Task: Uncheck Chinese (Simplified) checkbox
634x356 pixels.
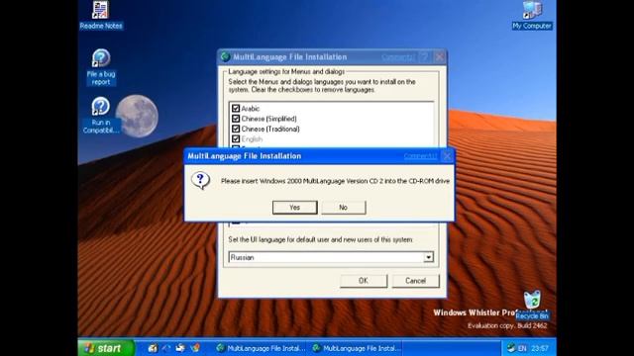Action: click(236, 119)
